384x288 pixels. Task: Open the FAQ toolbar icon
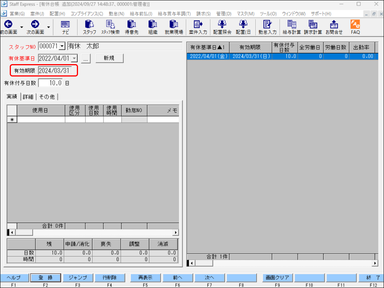pos(355,27)
